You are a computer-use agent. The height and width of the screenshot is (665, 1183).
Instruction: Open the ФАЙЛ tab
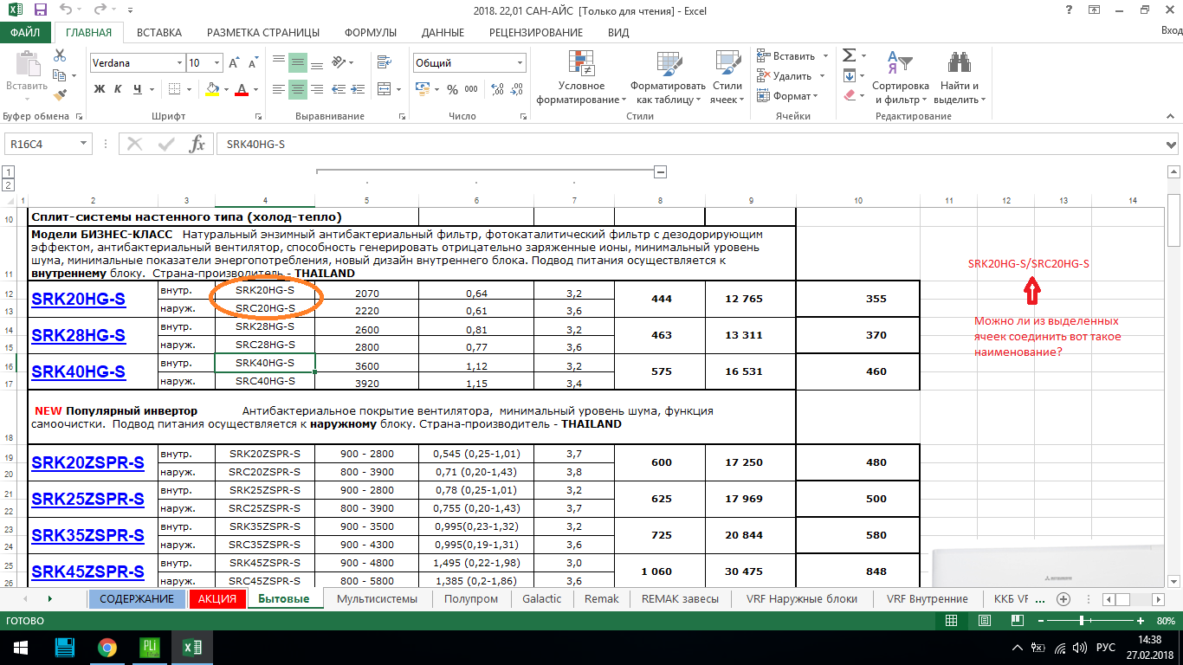pos(26,32)
